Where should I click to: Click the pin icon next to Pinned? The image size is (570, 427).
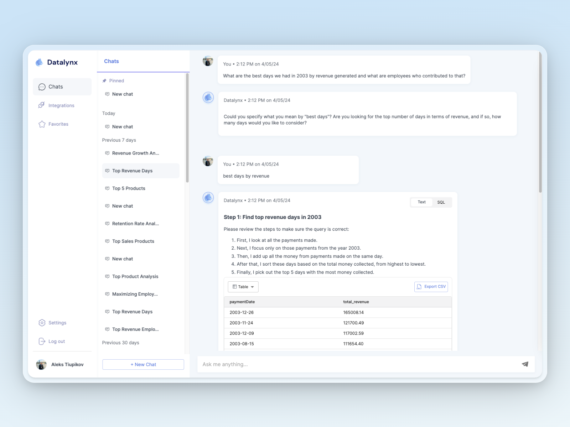pyautogui.click(x=105, y=80)
